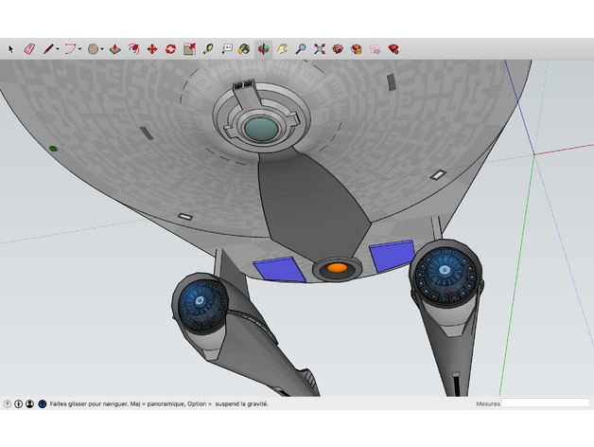
Task: Open the Extension Warehouse
Action: pyautogui.click(x=357, y=49)
